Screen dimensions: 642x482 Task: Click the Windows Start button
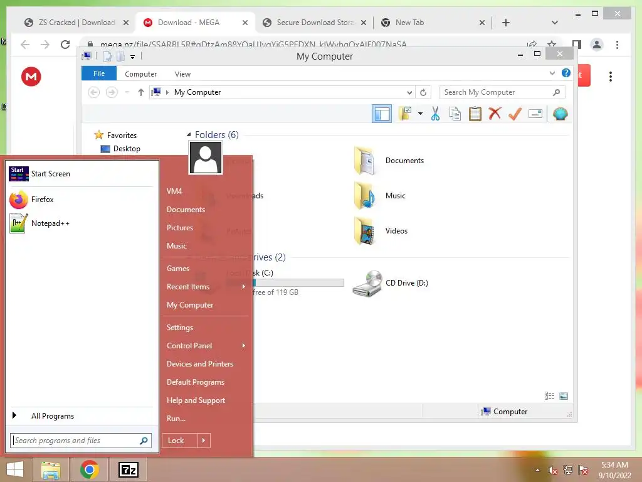15,469
